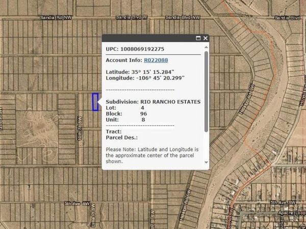The width and height of the screenshot is (306, 229).
Task: Click the Lima Pl SW map label
Action: 93,214
